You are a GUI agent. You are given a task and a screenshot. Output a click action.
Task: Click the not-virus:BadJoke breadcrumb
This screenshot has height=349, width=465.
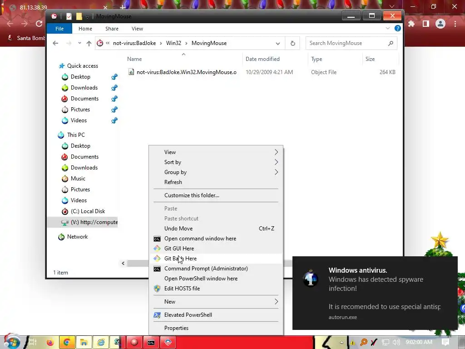tap(134, 43)
